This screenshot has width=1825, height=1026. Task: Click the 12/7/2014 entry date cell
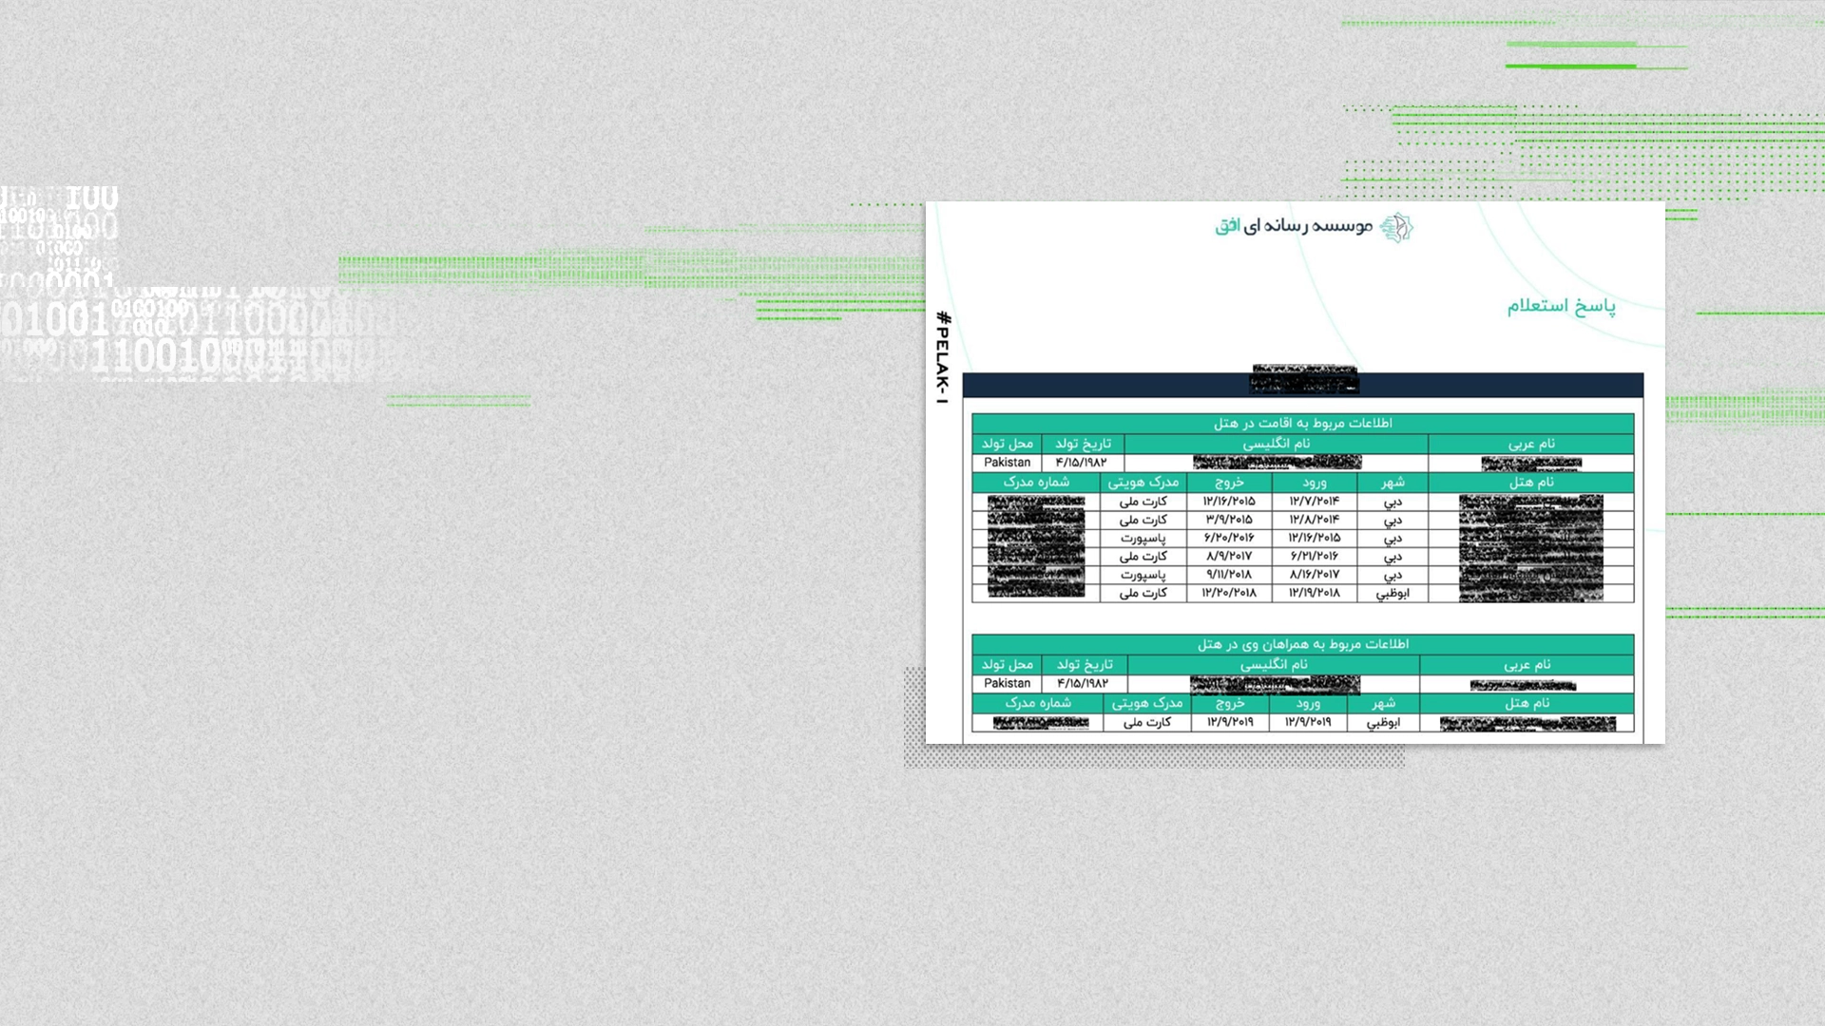(1314, 501)
